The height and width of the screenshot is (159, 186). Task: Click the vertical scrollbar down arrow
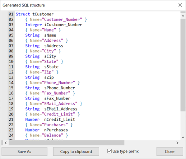(183, 137)
